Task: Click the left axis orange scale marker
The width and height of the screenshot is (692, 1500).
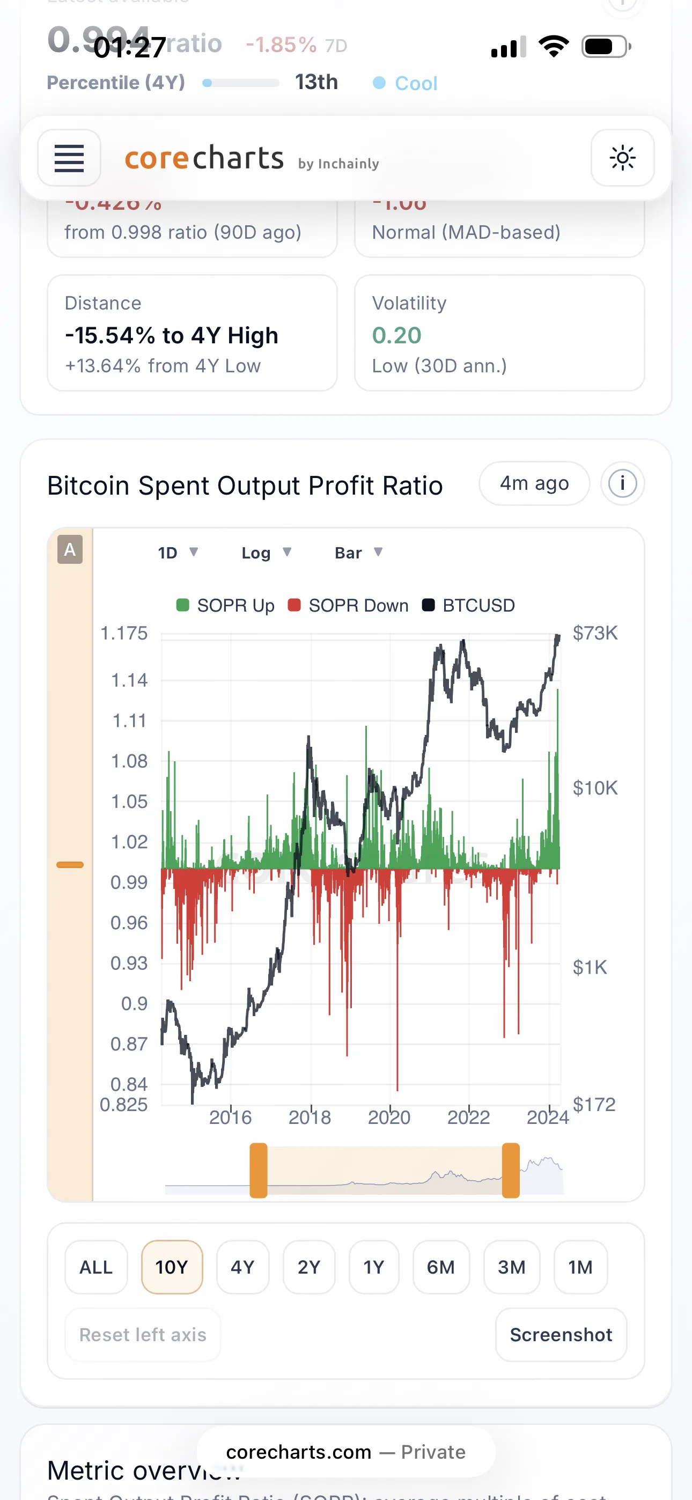Action: [70, 865]
